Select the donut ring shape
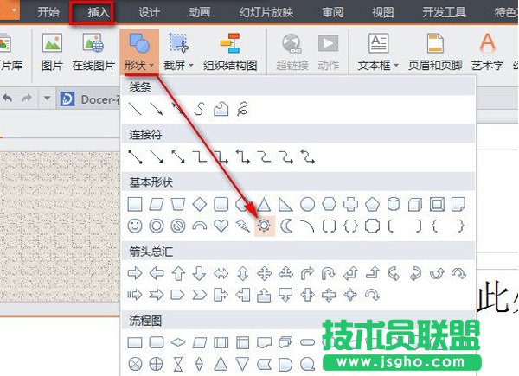519x376 pixels. (157, 226)
